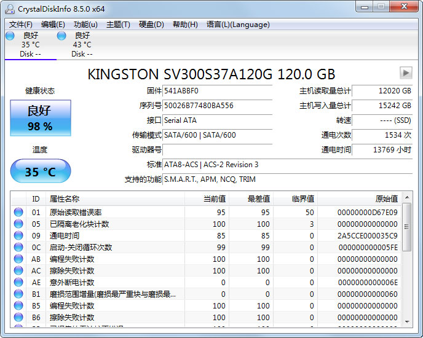Click the 良好 98 % health status button
Screen dimensions: 423x338
[41, 118]
